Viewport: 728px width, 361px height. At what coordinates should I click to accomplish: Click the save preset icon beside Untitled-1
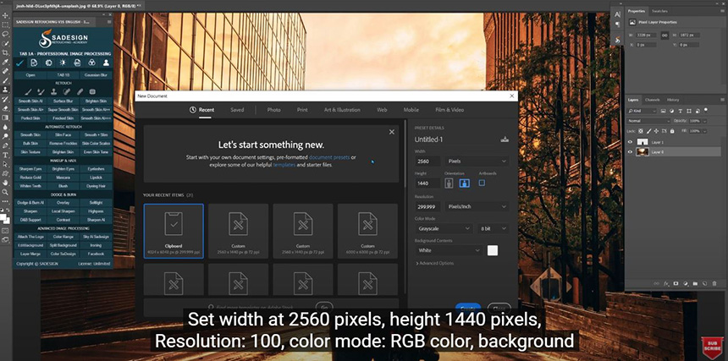click(505, 139)
